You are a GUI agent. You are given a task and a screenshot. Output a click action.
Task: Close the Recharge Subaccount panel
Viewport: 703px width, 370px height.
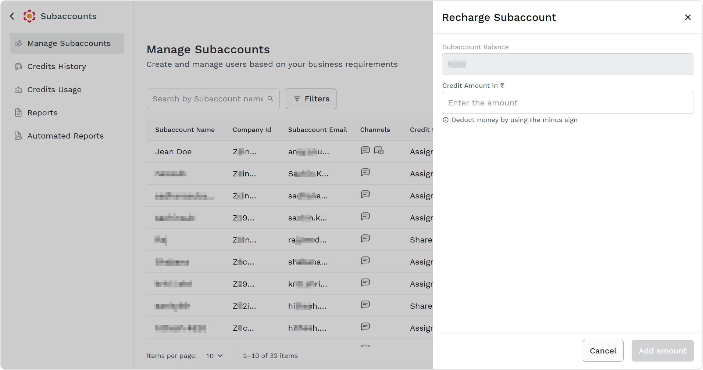[688, 17]
